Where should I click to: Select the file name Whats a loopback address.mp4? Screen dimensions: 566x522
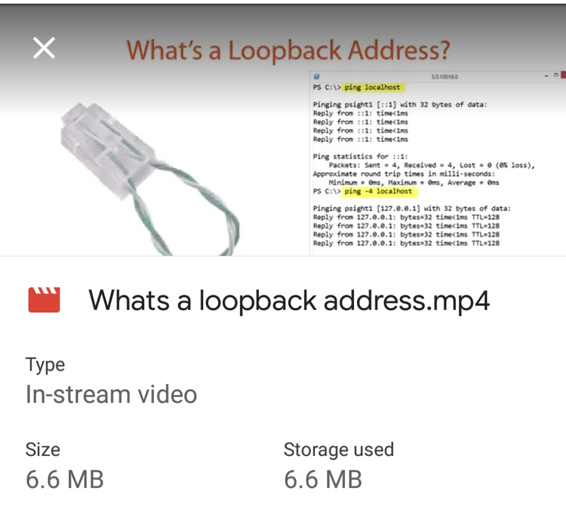point(289,301)
